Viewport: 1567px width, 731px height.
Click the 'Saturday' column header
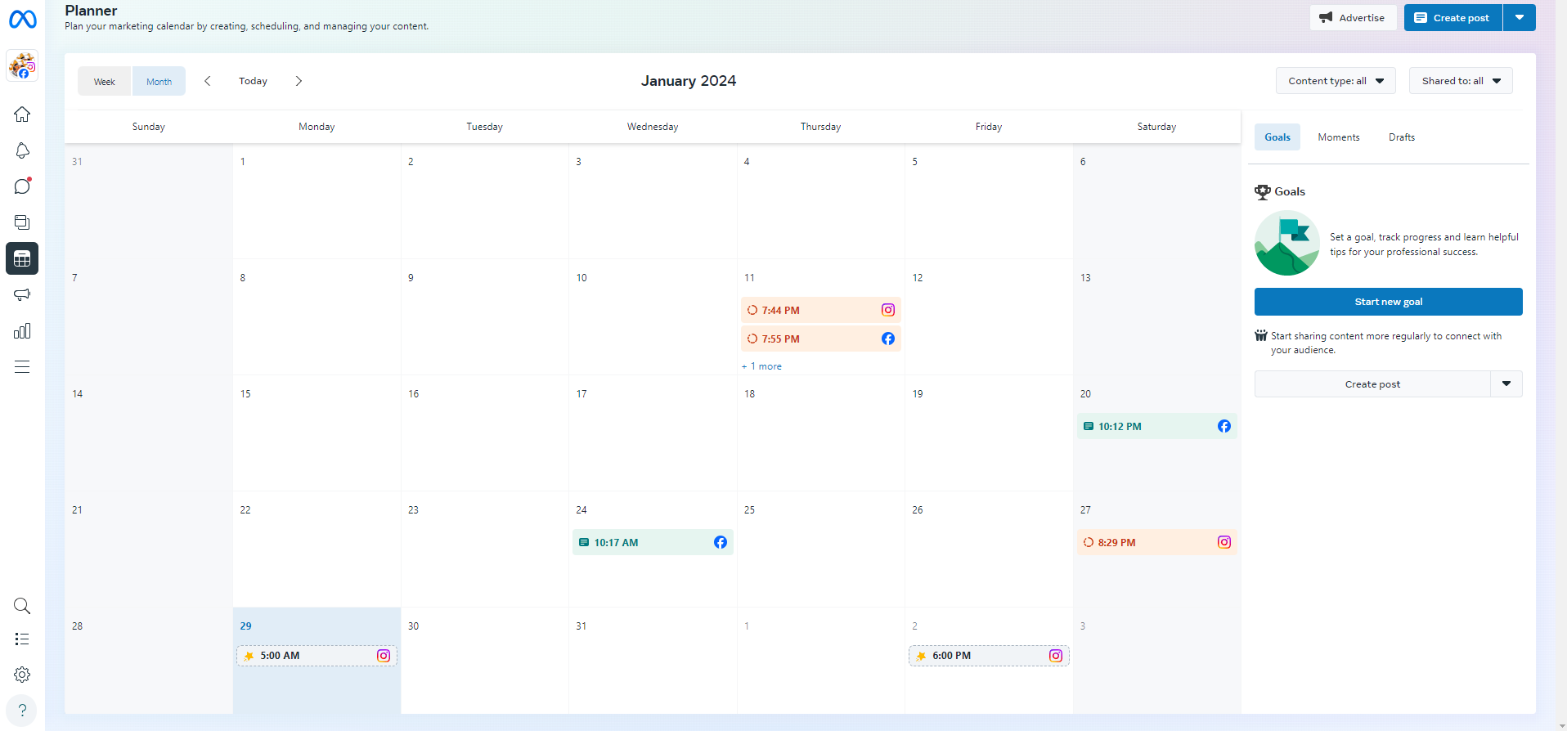(x=1156, y=127)
